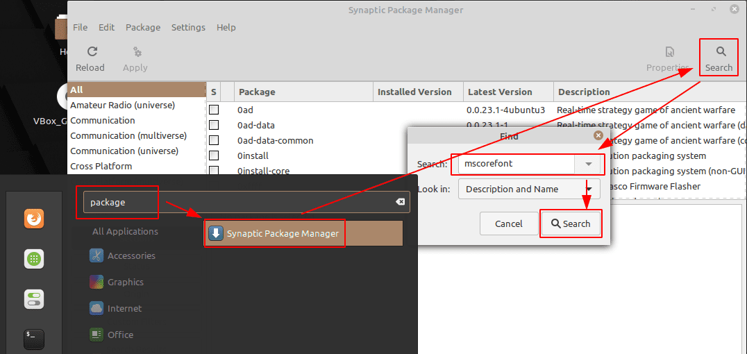
Task: Open the File menu
Action: [x=80, y=28]
